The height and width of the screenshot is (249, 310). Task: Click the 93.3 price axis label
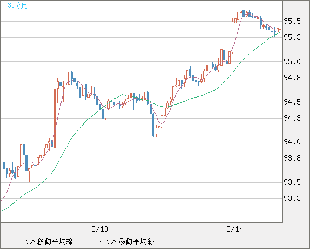(292, 198)
